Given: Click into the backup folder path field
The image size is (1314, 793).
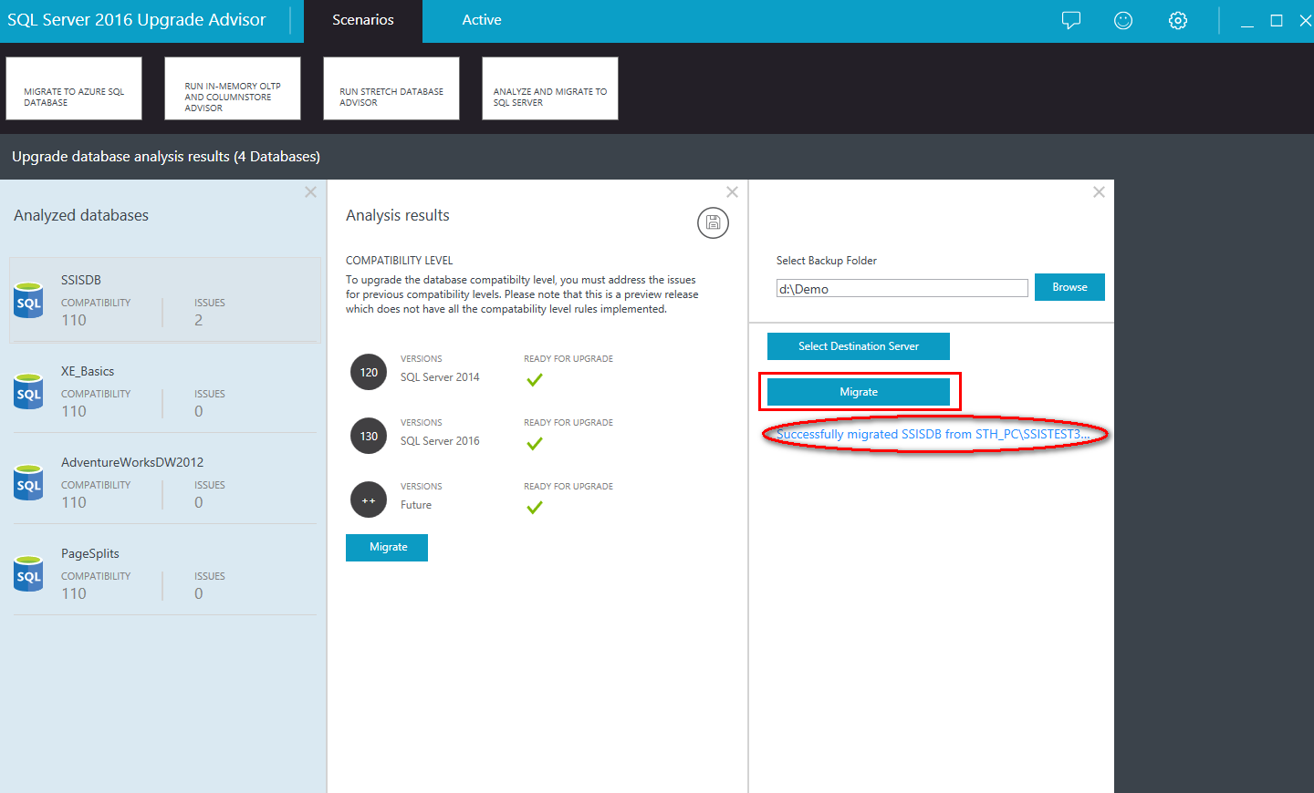Looking at the screenshot, I should point(902,288).
